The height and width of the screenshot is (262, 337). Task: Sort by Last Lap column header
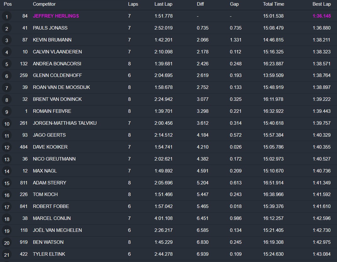(x=163, y=4)
